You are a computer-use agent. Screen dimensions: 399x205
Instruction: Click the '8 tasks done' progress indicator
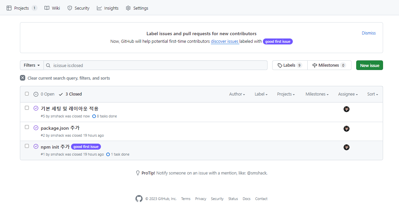105,116
